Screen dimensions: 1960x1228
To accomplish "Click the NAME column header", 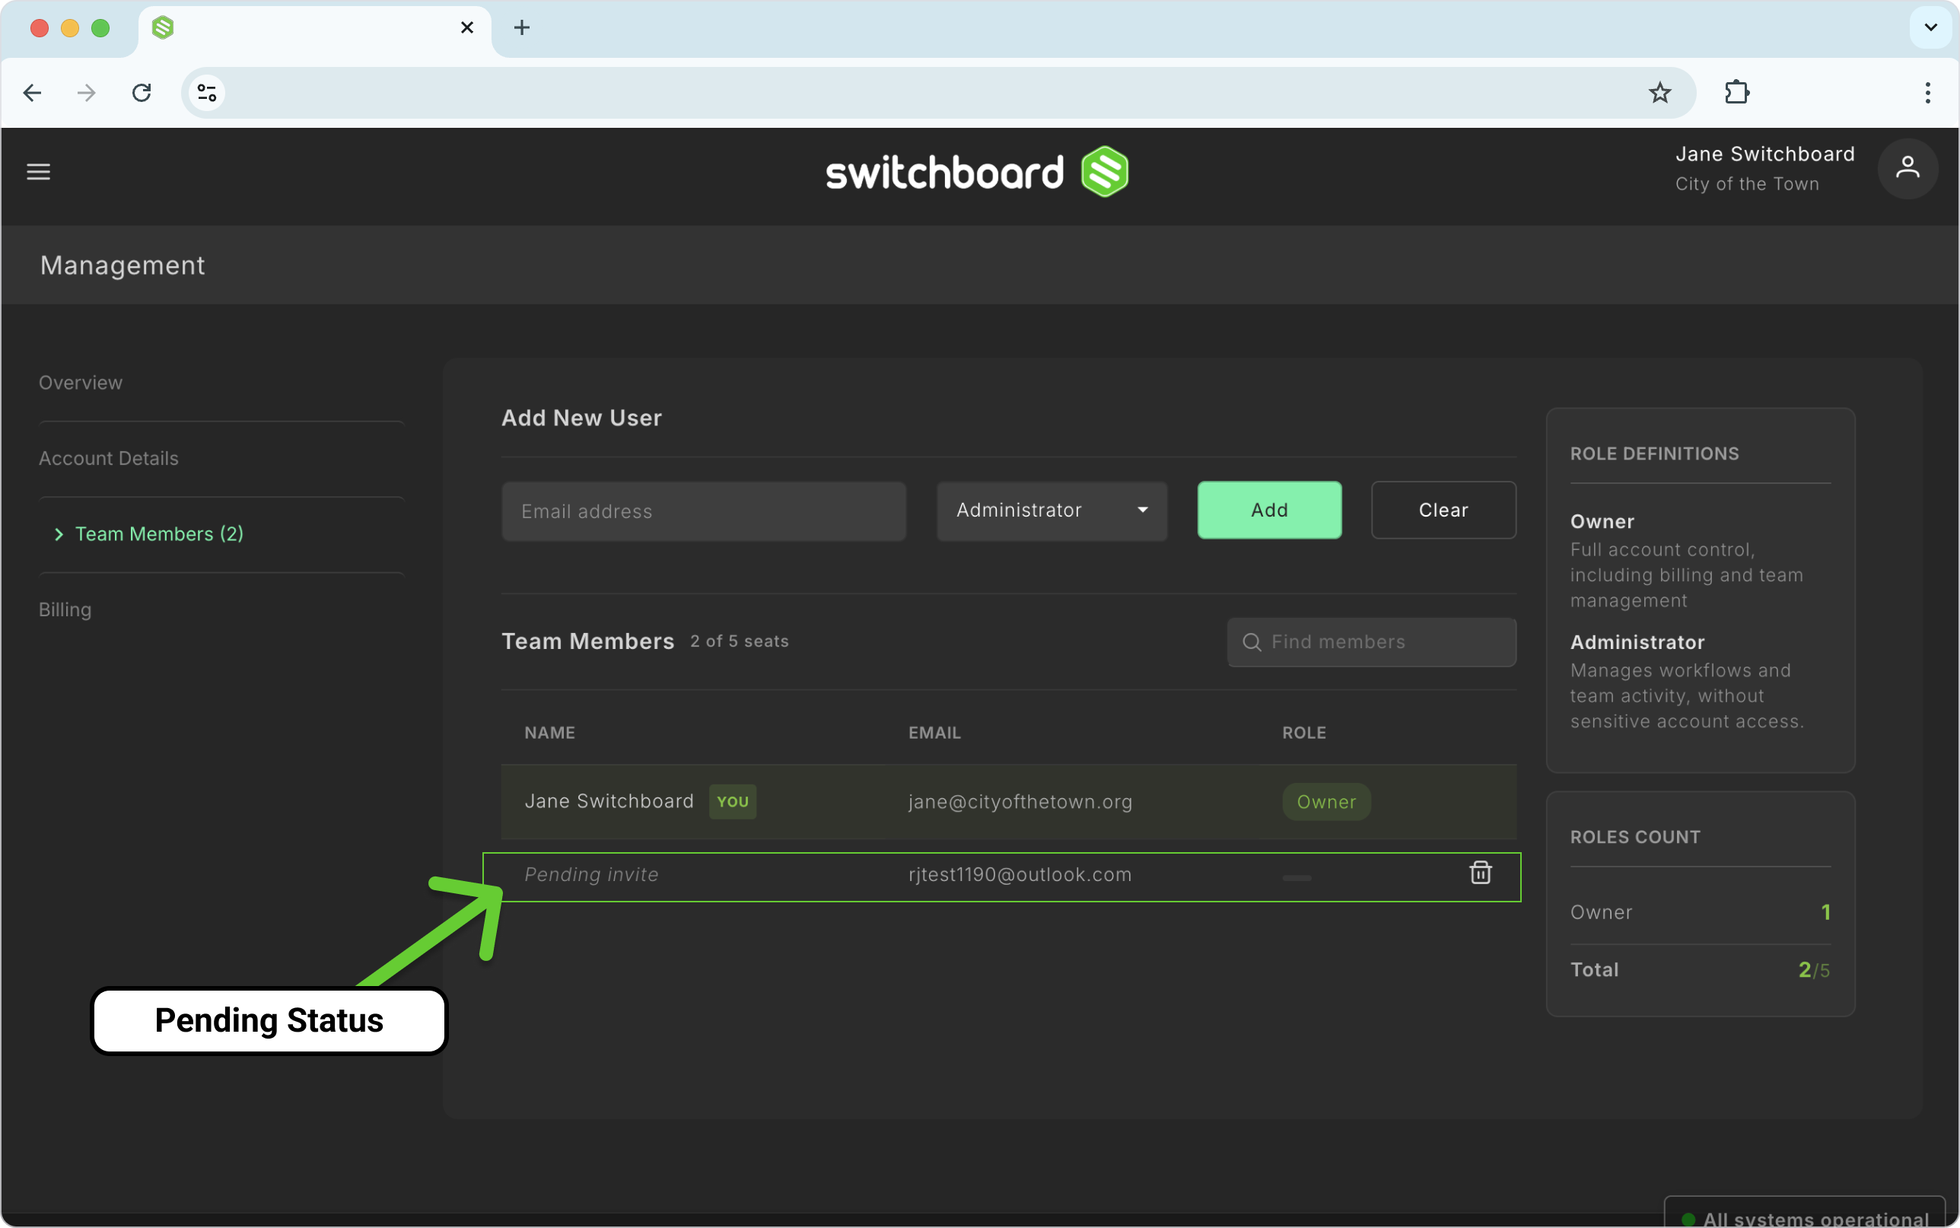I will (549, 733).
